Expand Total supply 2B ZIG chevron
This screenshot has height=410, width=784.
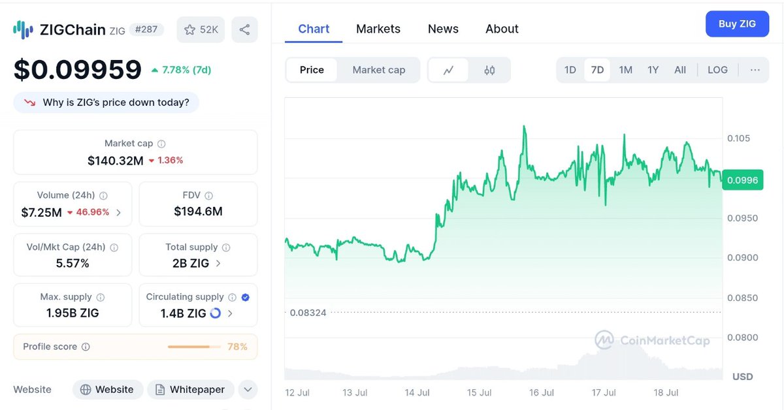click(x=218, y=264)
